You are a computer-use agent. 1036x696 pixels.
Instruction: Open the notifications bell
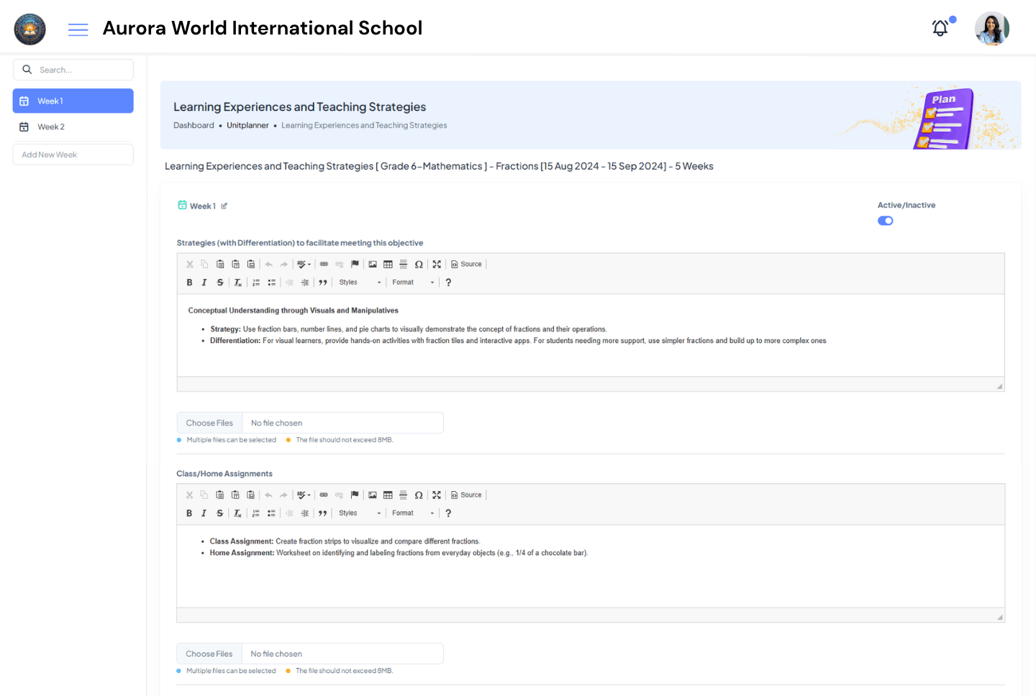940,27
